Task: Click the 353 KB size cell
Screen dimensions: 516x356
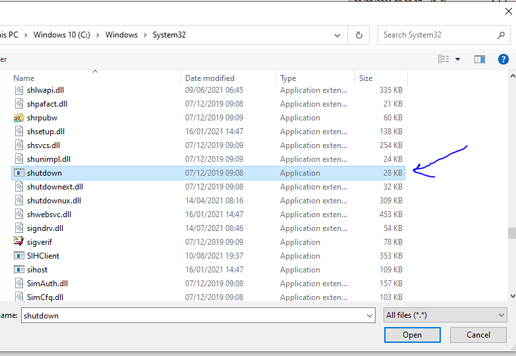Action: tap(391, 256)
